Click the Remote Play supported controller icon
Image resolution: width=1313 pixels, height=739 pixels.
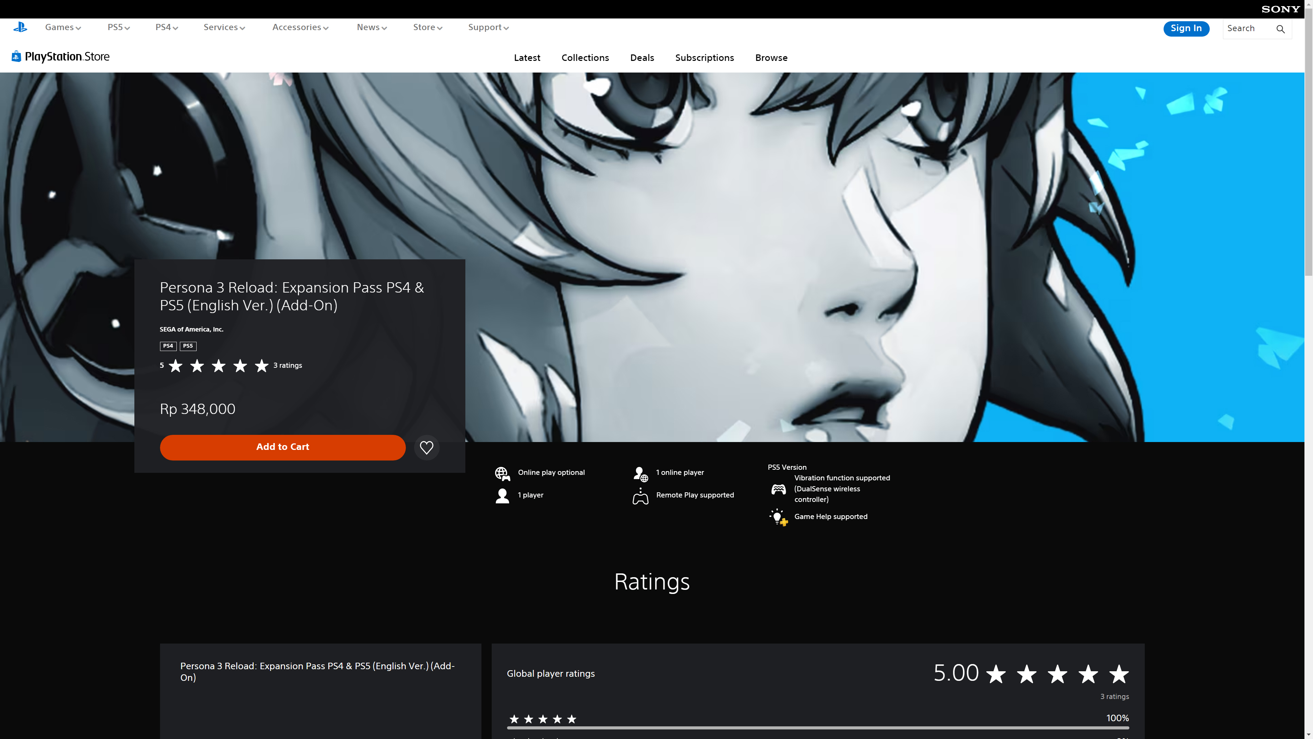tap(641, 496)
